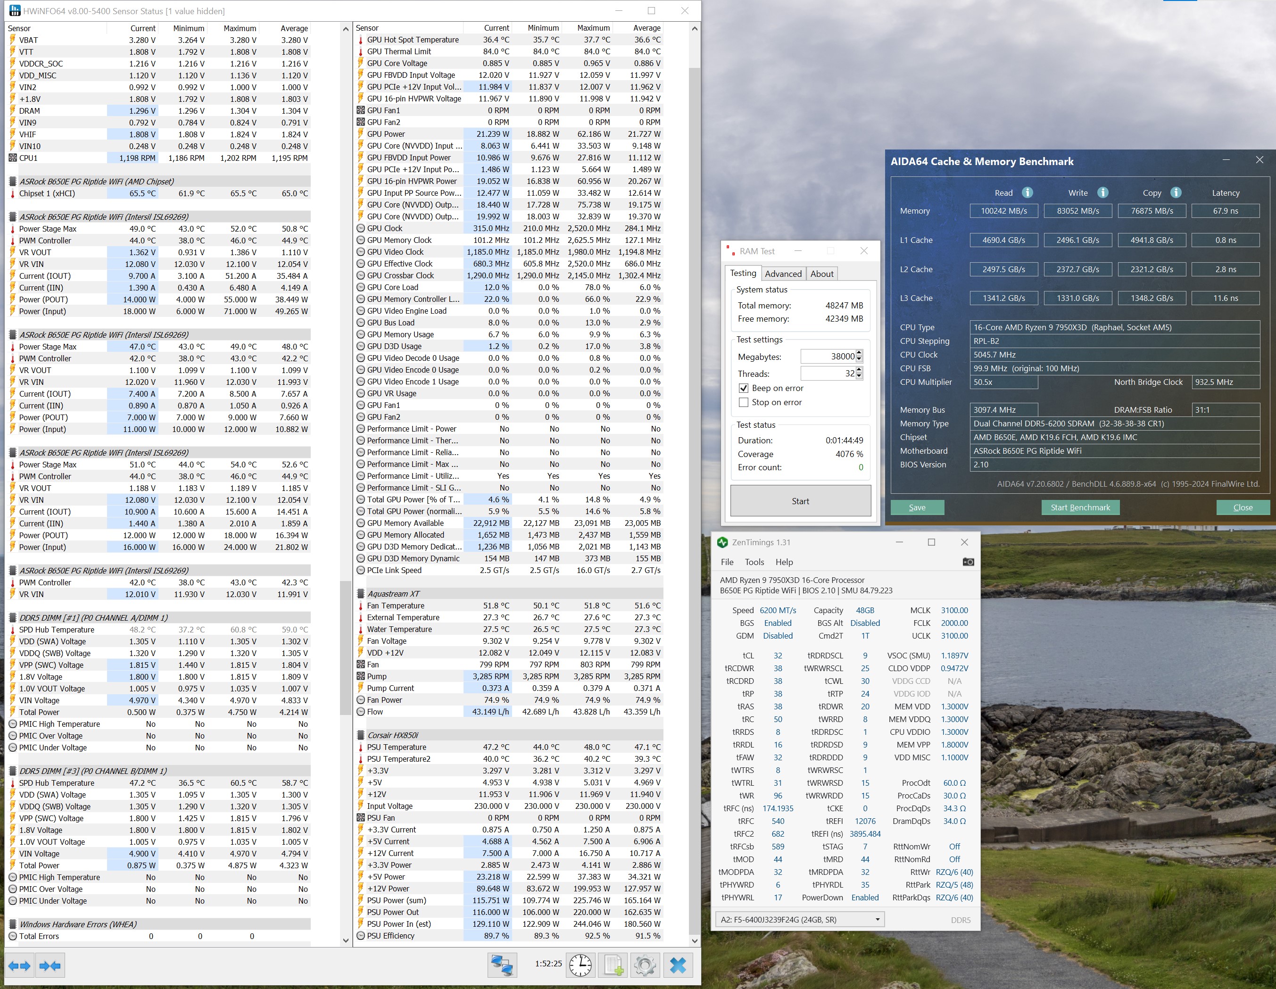Open HWiNFO sensor settings gear
This screenshot has width=1276, height=989.
click(x=645, y=965)
